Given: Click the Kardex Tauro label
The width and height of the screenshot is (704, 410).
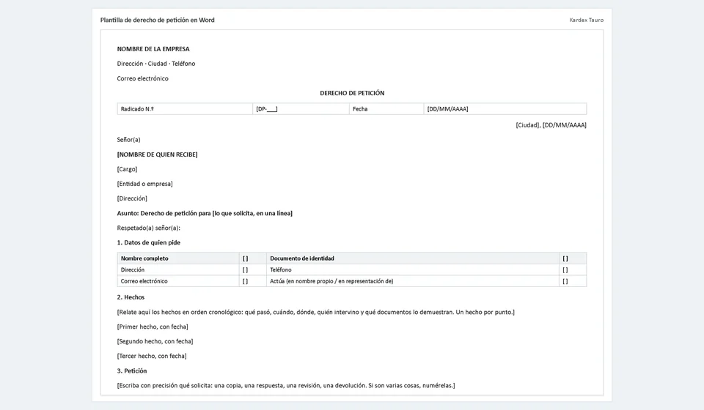Looking at the screenshot, I should coord(587,20).
